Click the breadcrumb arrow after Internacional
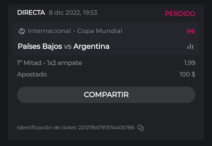 point(74,31)
